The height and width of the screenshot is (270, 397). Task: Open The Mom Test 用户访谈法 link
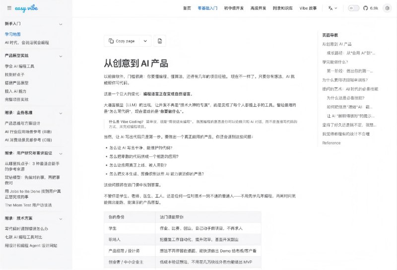tap(28, 205)
